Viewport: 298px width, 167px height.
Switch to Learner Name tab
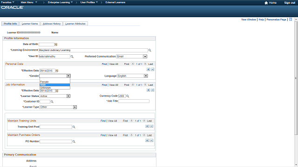(x=30, y=24)
